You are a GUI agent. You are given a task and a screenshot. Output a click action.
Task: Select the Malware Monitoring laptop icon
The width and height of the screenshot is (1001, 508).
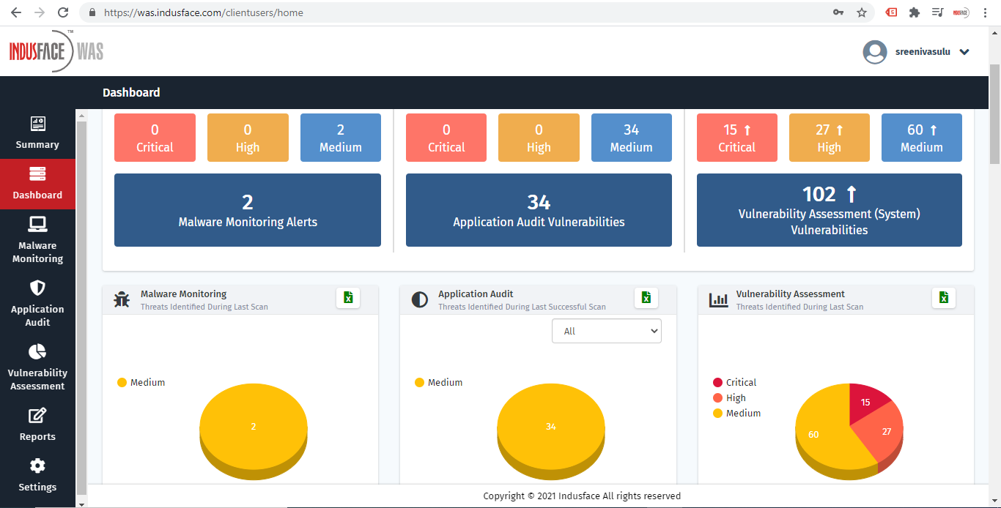pyautogui.click(x=37, y=225)
